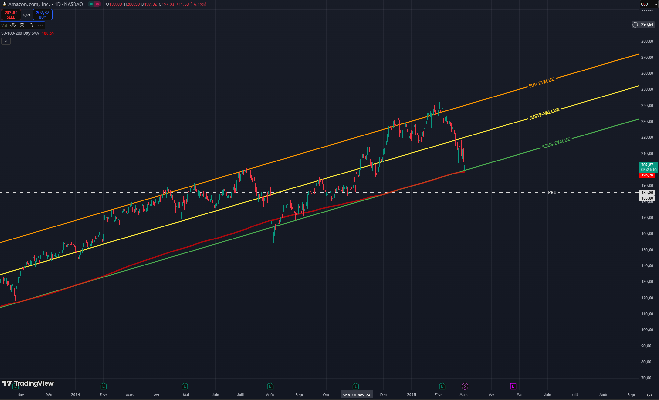Click the earnings E marker near Févr 2024
Image resolution: width=659 pixels, height=400 pixels.
coord(103,386)
